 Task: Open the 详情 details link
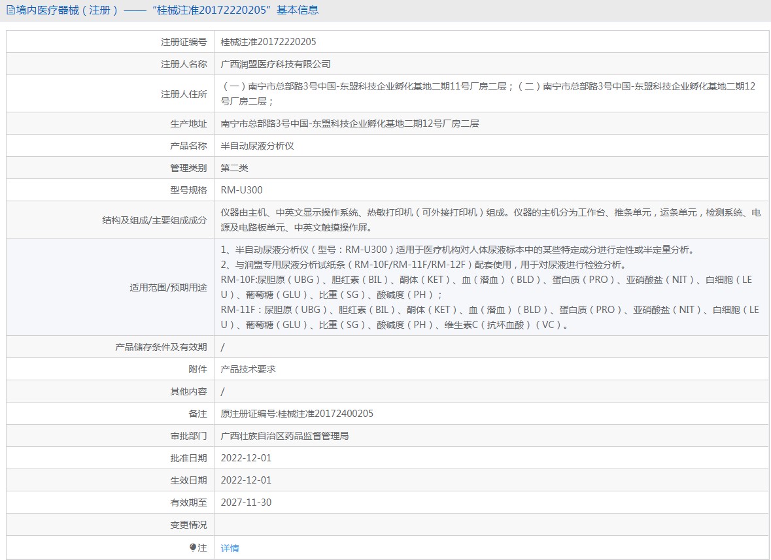coord(230,548)
